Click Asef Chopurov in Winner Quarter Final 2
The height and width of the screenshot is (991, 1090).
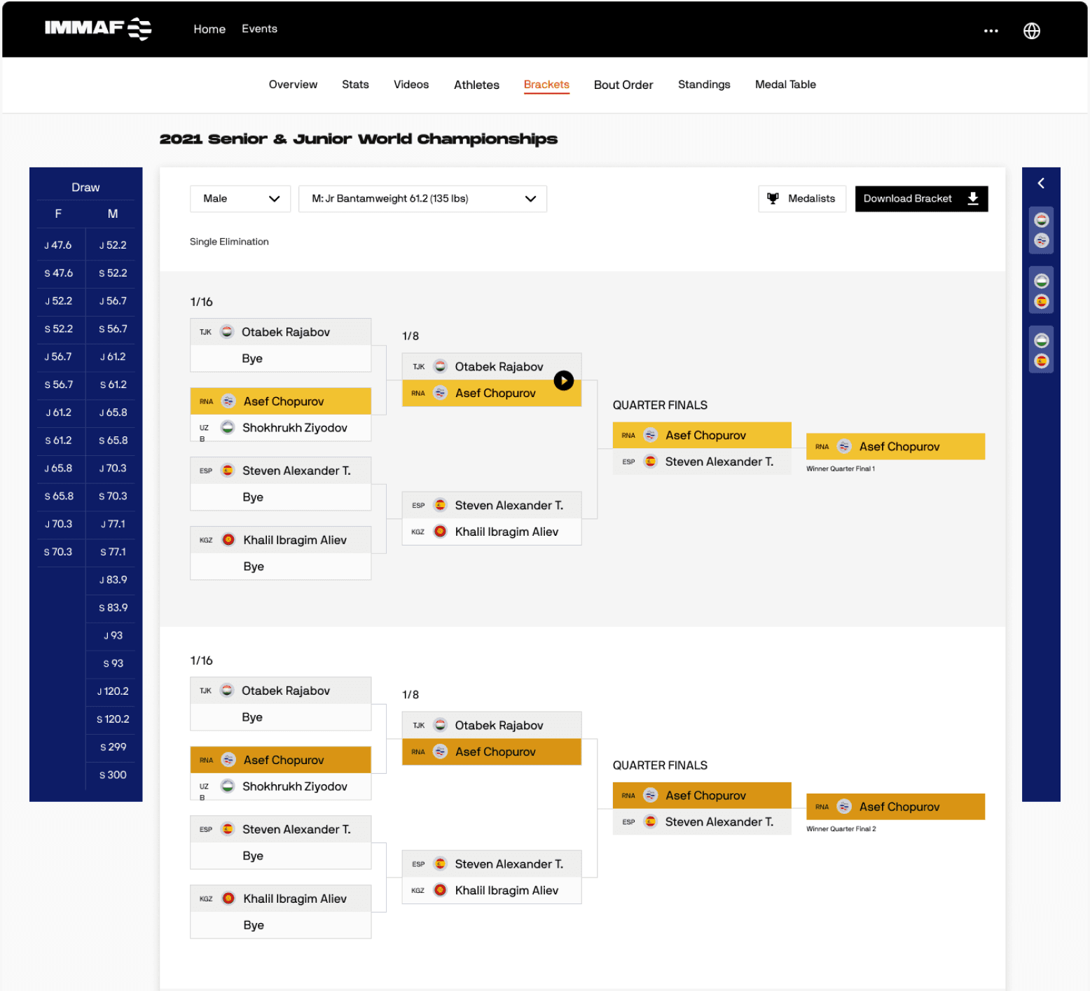(895, 807)
